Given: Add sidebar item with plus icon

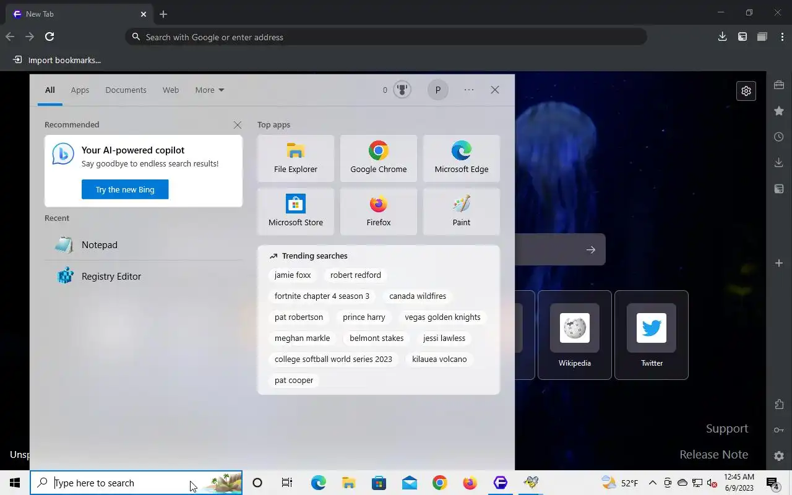Looking at the screenshot, I should pyautogui.click(x=779, y=263).
